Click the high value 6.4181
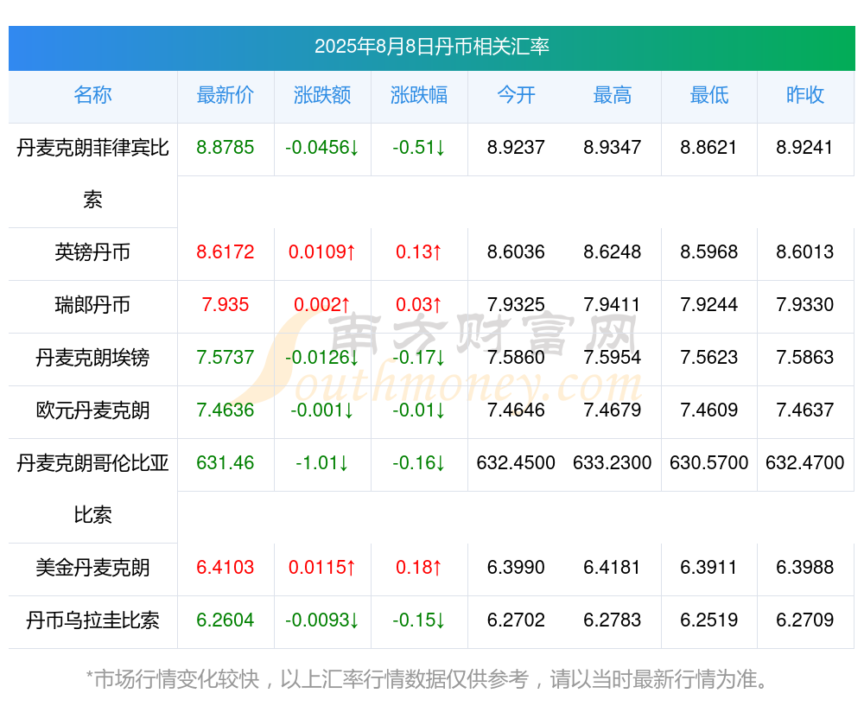Image resolution: width=864 pixels, height=706 pixels. coord(613,568)
